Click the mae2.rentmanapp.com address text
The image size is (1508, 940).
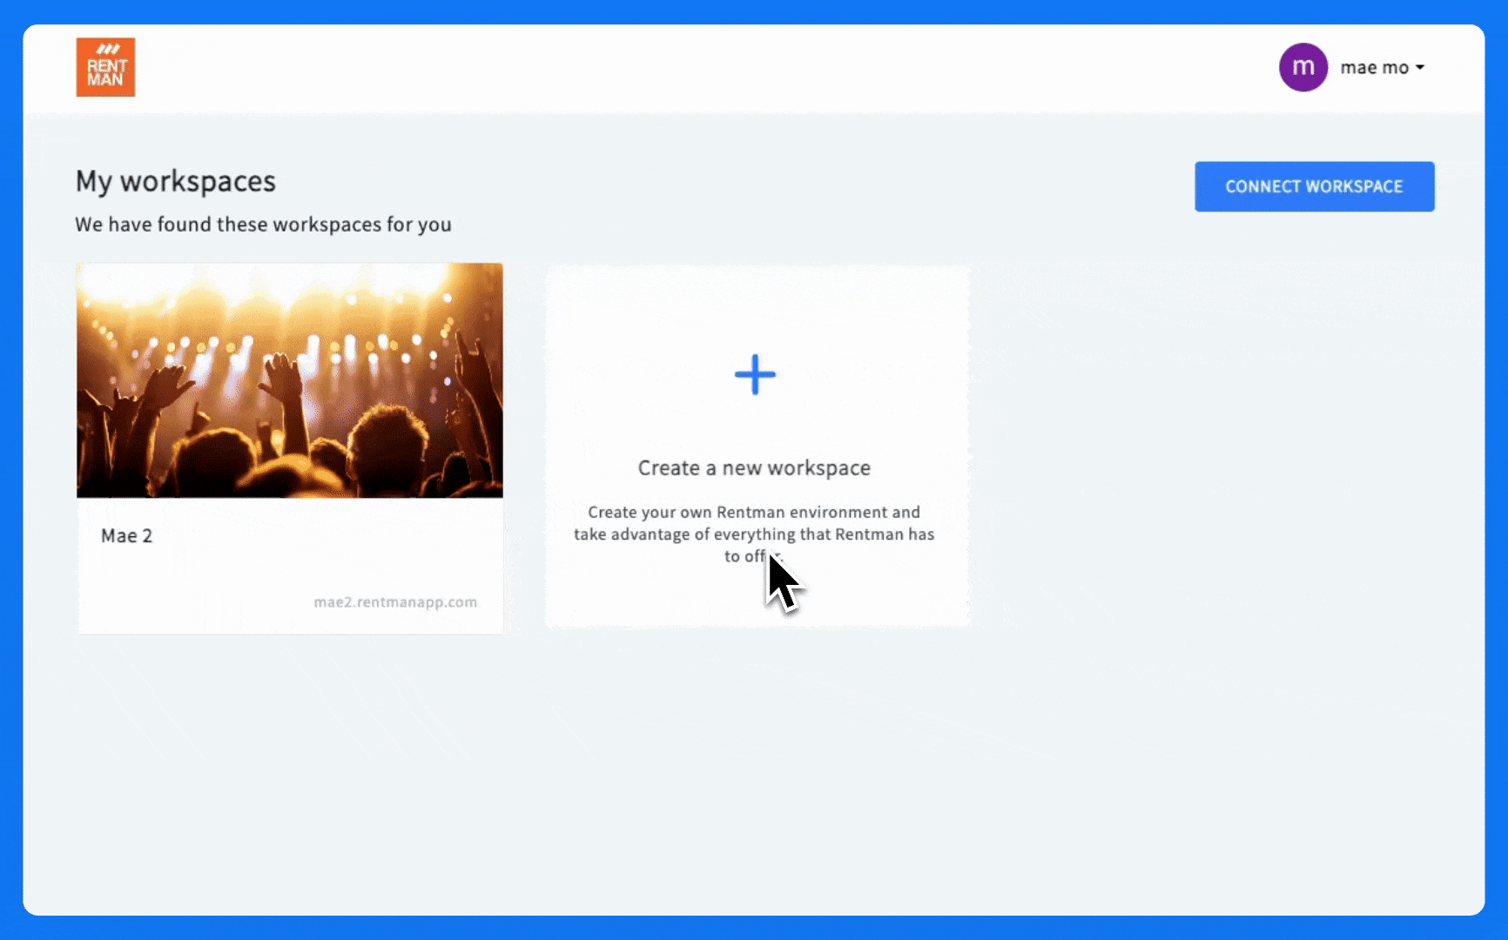395,602
